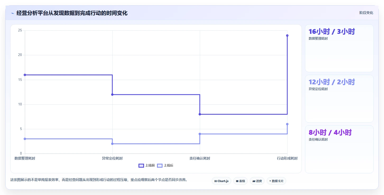This screenshot has width=384, height=195.
Task: Click the y-axis value 25
Action: (x=20, y=30)
